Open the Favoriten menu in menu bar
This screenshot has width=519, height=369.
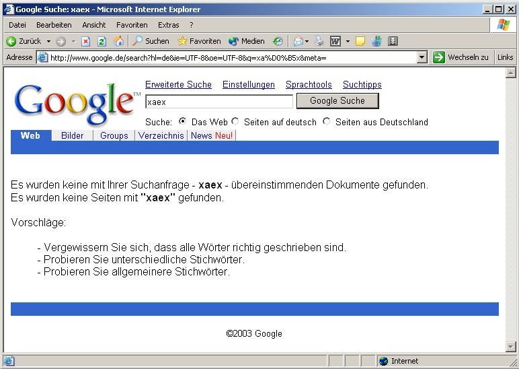[x=132, y=25]
